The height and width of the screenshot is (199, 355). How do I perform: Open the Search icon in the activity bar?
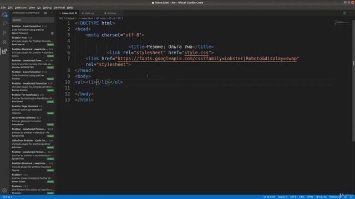coord(4,23)
